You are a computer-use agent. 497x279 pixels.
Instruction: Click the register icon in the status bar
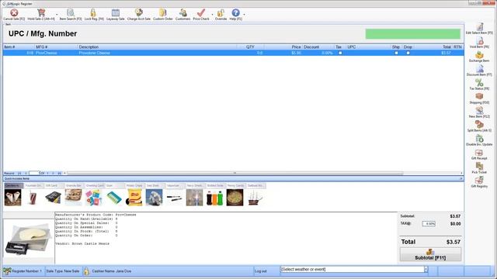(x=7, y=271)
